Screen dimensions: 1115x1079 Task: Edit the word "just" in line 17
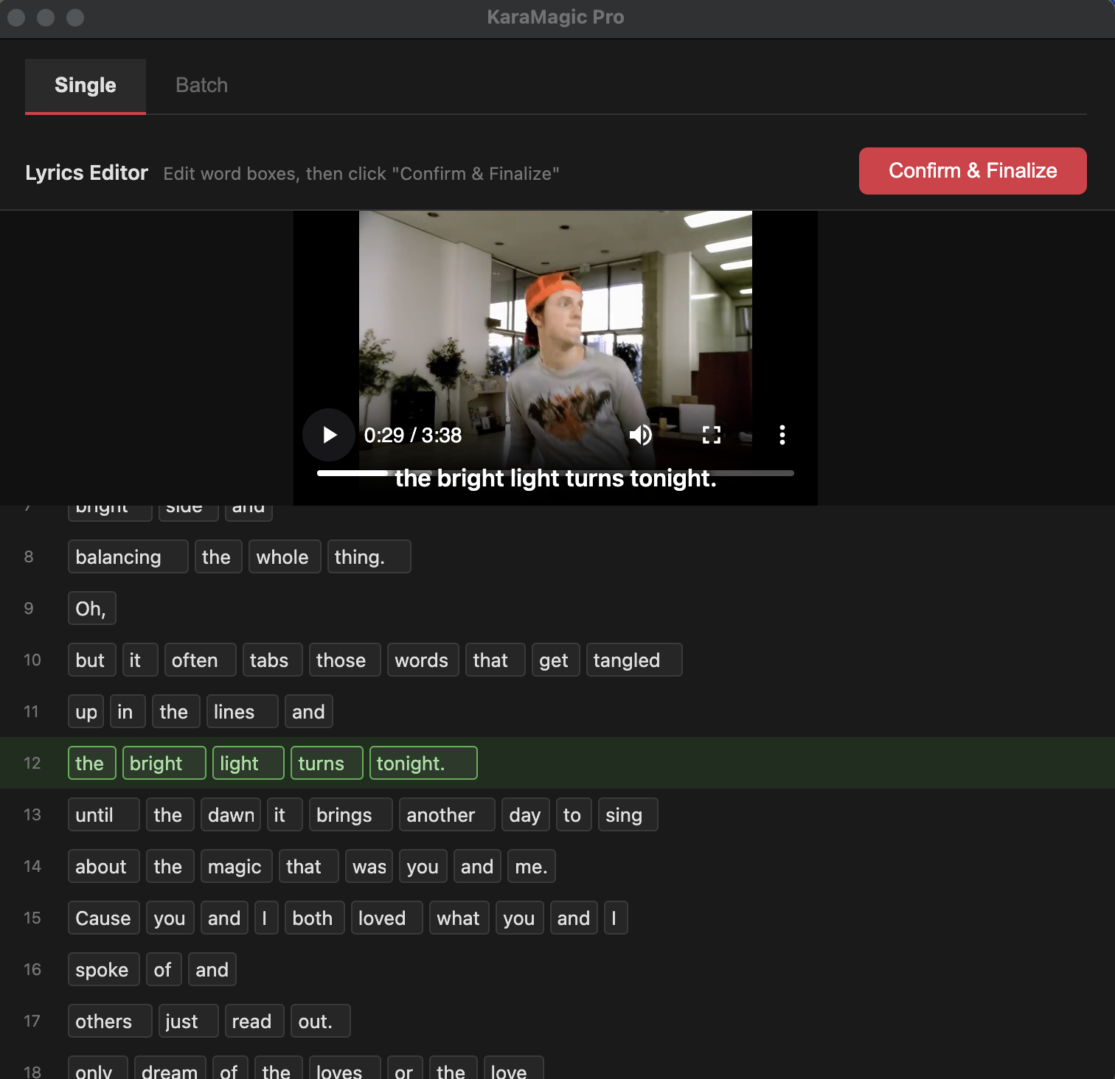click(x=188, y=1021)
